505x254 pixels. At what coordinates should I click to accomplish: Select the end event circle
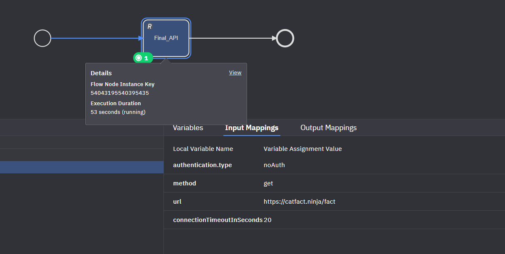click(285, 38)
